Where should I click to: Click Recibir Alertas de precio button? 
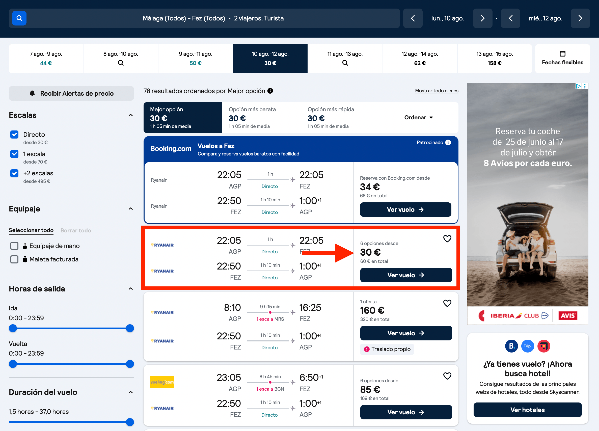coord(71,93)
